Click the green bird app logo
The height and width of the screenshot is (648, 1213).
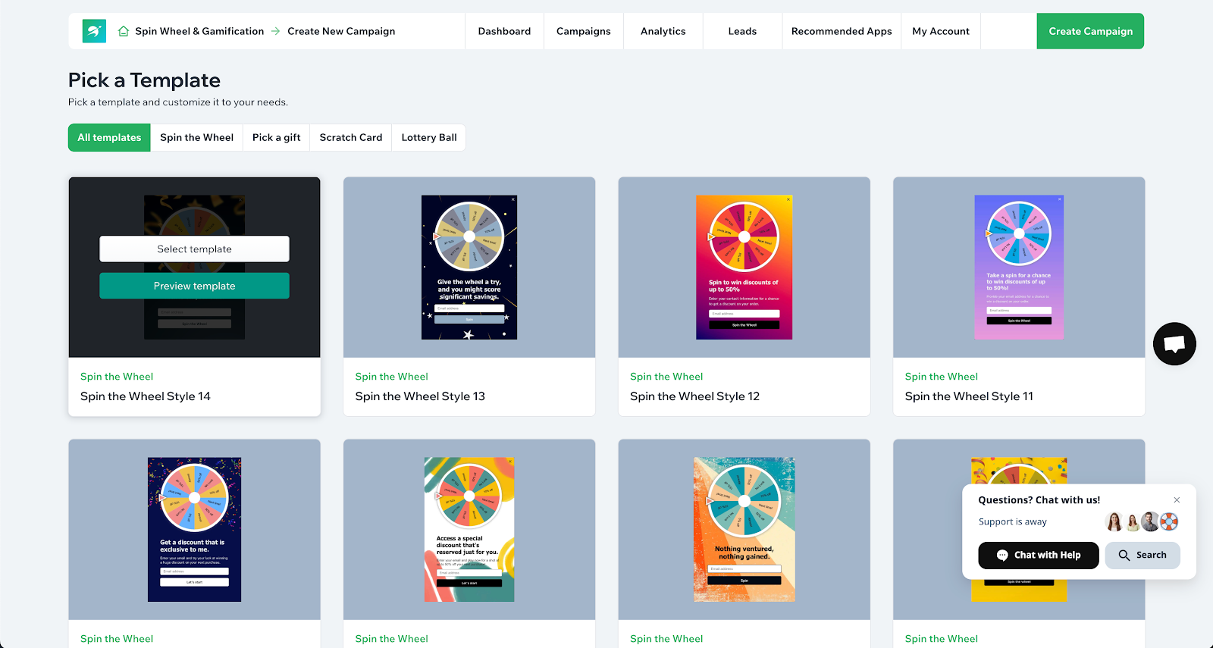click(94, 31)
